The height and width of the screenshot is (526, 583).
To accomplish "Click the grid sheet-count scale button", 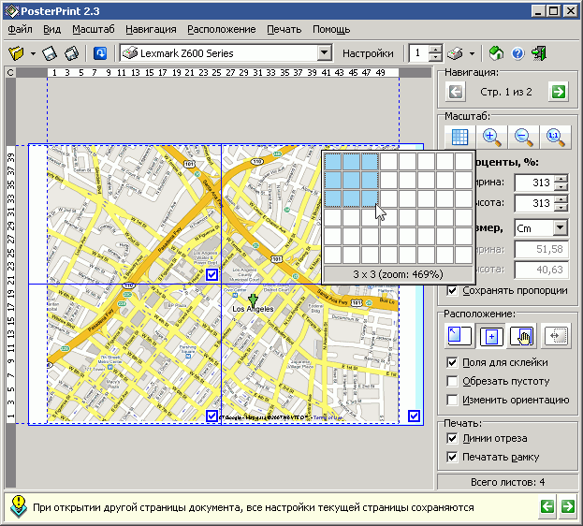I will pos(459,137).
